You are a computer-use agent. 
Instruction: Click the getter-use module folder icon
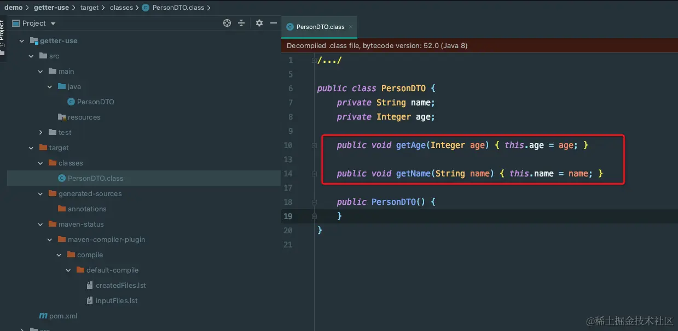coord(34,41)
